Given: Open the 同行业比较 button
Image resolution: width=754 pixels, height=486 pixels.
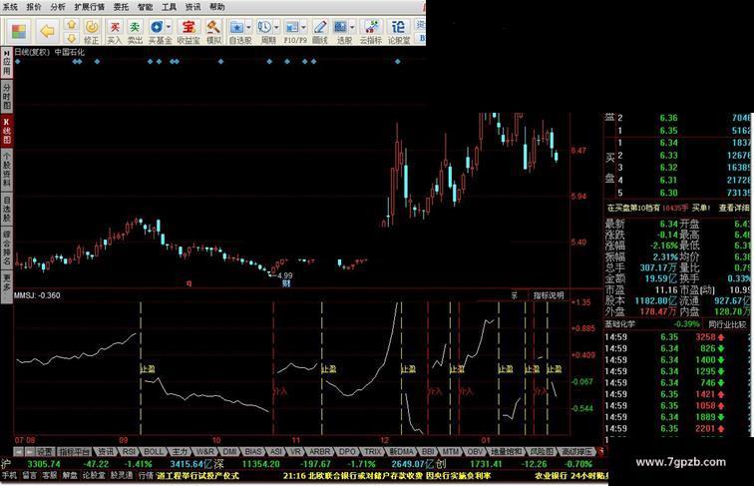Looking at the screenshot, I should coord(727,324).
